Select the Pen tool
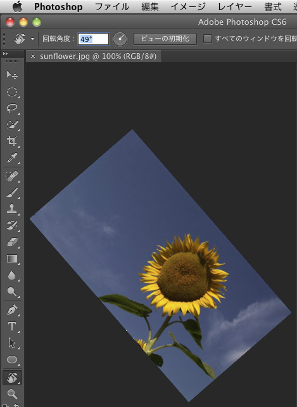Viewport: 297px width, 407px height. [x=12, y=310]
